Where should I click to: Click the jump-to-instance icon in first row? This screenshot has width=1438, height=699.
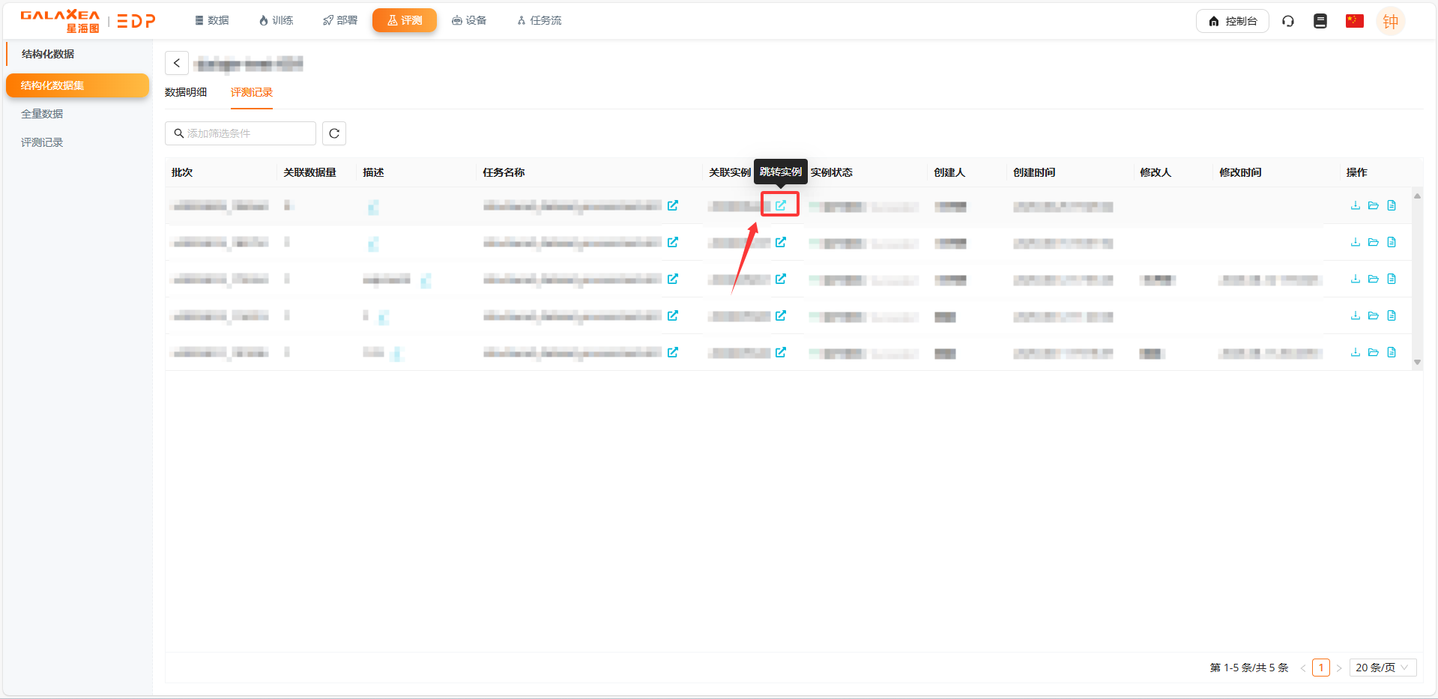click(780, 205)
